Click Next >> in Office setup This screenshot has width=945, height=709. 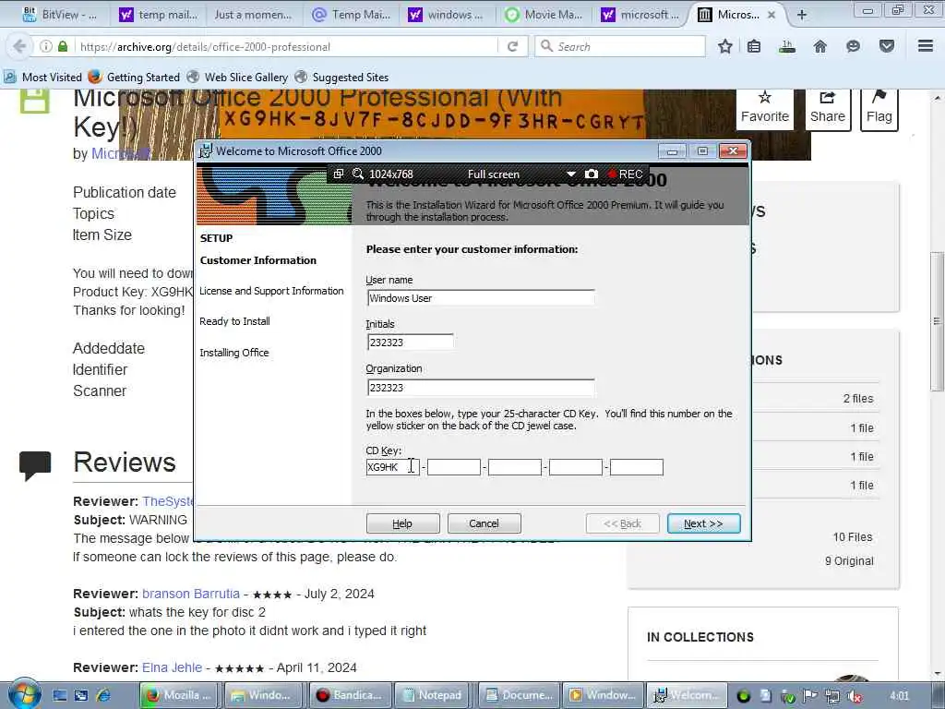click(x=703, y=523)
